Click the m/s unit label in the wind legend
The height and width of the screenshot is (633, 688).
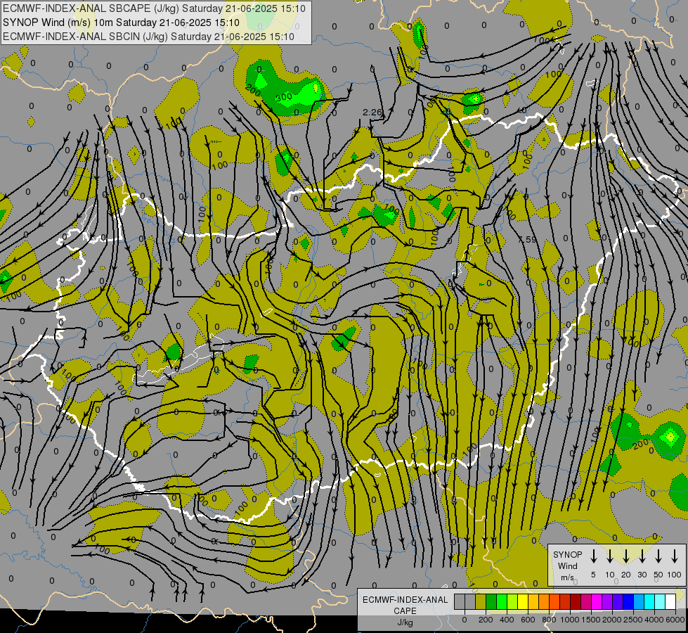(567, 577)
